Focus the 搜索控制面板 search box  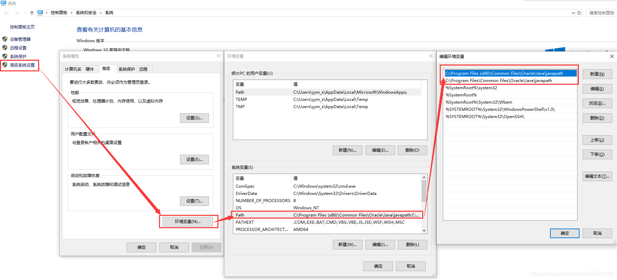(602, 13)
